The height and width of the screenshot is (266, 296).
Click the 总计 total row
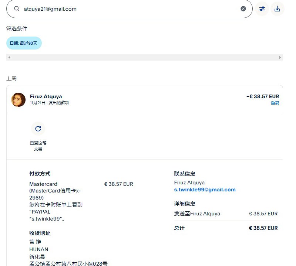[226, 228]
